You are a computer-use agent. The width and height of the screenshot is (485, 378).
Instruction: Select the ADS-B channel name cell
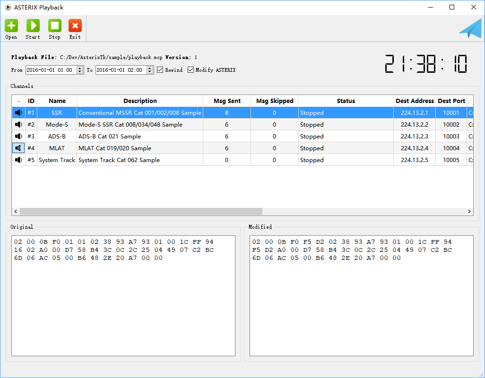click(57, 136)
